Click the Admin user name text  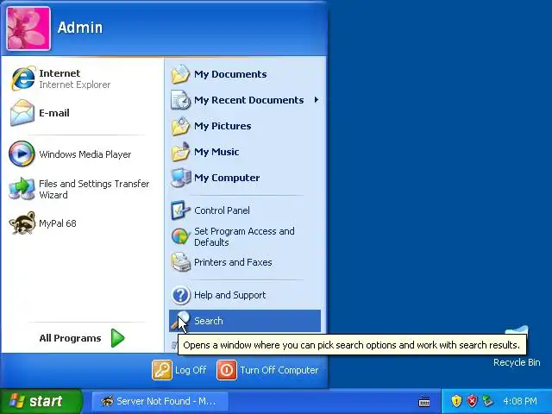click(80, 28)
